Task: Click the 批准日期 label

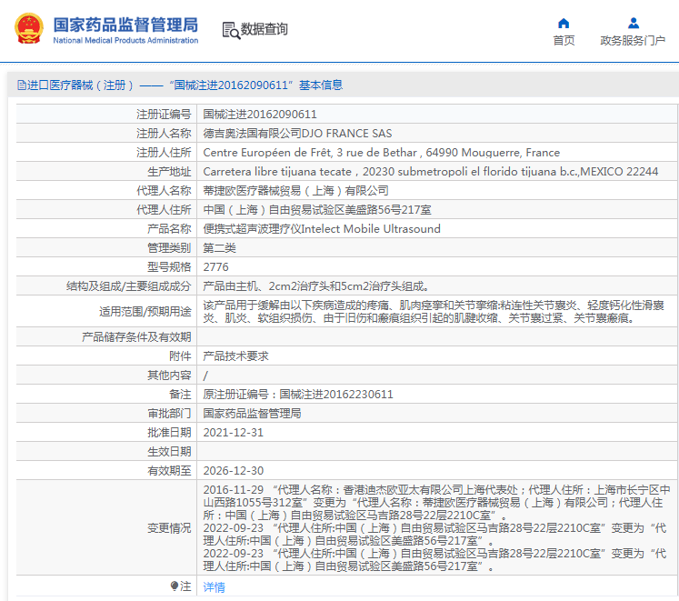Action: point(169,433)
